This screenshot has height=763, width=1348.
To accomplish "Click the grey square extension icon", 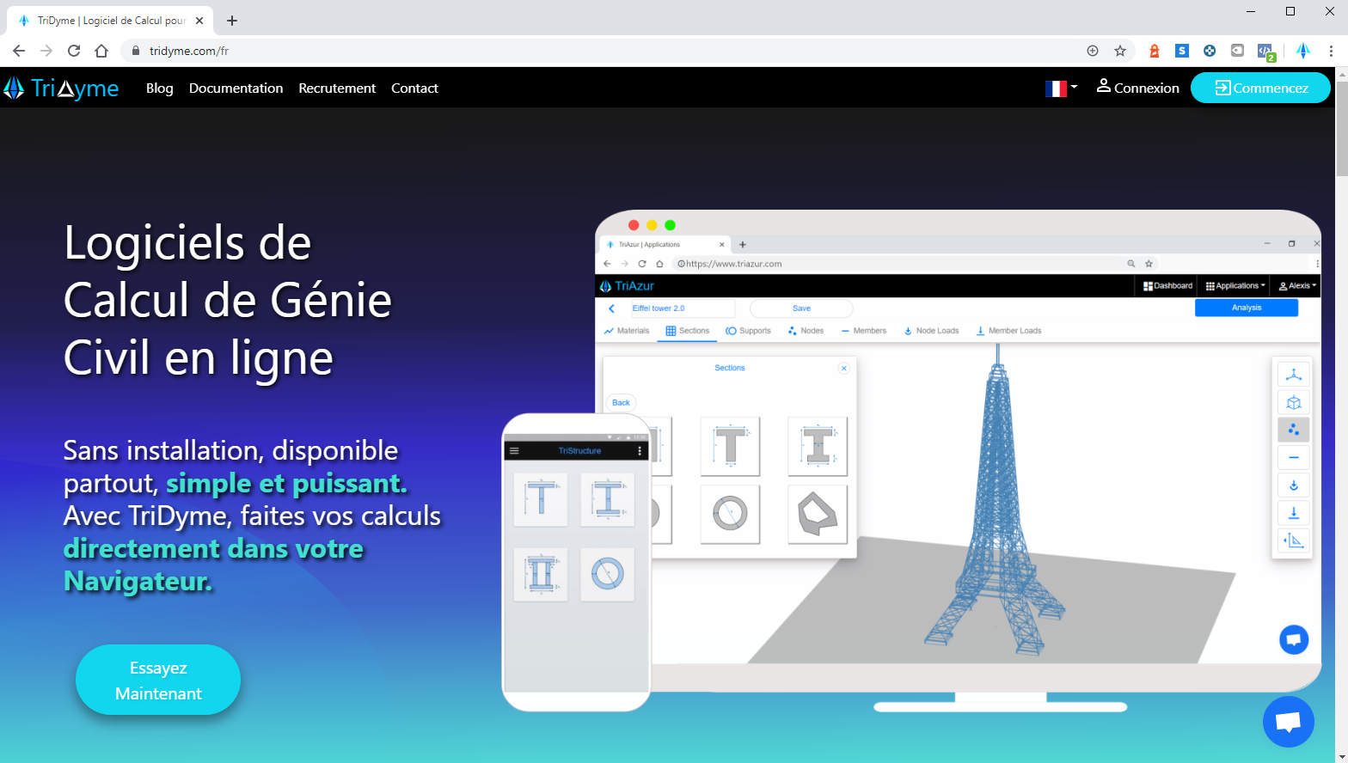I will coord(1237,51).
